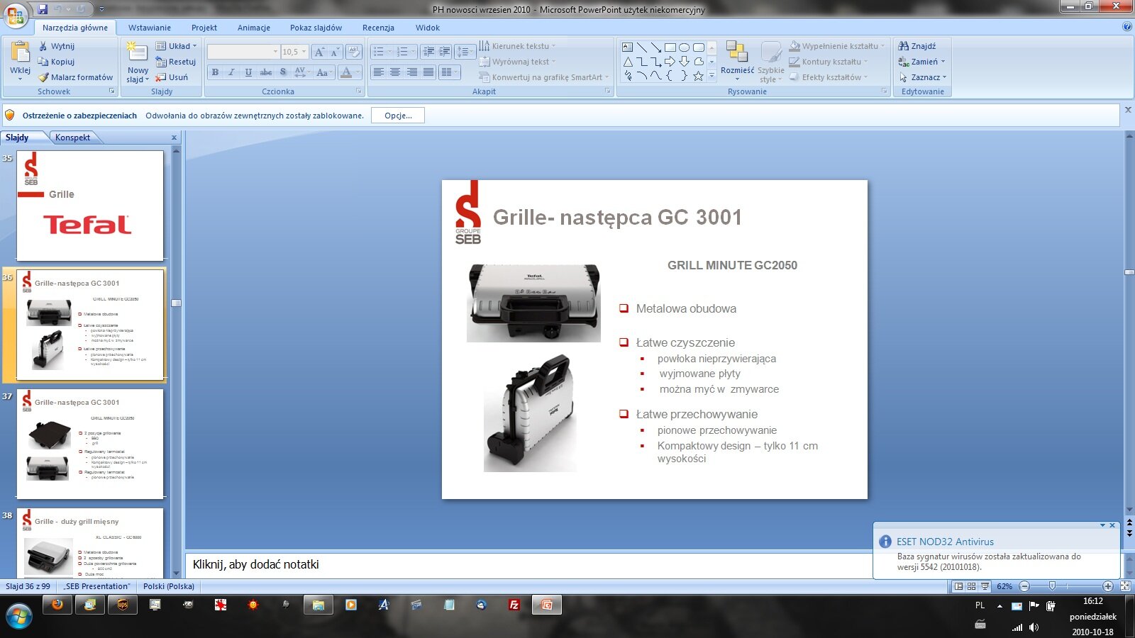Click the Opcje... security warning button
Screen dimensions: 1135x638
398,116
